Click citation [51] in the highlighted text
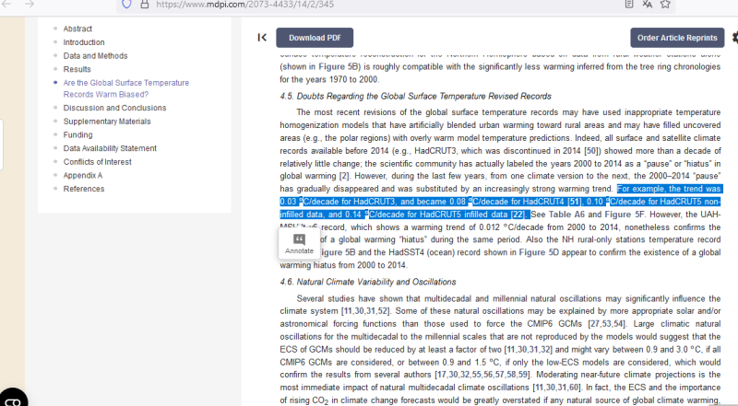The height and width of the screenshot is (406, 738). pyautogui.click(x=574, y=202)
